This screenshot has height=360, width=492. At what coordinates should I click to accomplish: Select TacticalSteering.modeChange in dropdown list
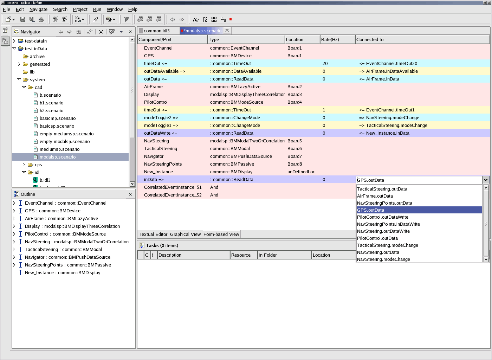point(387,245)
